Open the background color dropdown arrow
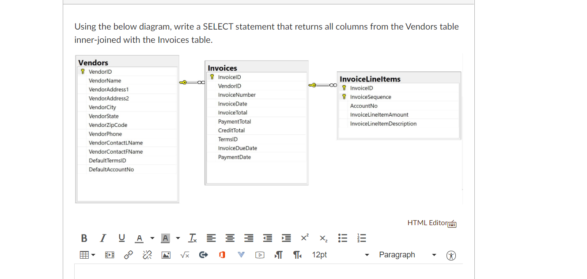Viewport: 587px width, 279px height. coord(178,238)
